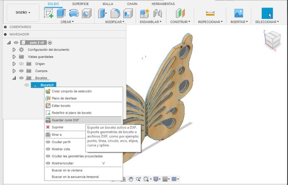Select the Press Pull tool icon
The width and height of the screenshot is (288, 185).
click(x=102, y=13)
